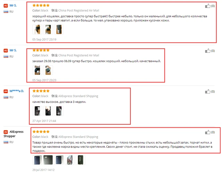Click the A4 badge beside M****a D.
Viewport: 222px width, 173px height.
click(6, 91)
